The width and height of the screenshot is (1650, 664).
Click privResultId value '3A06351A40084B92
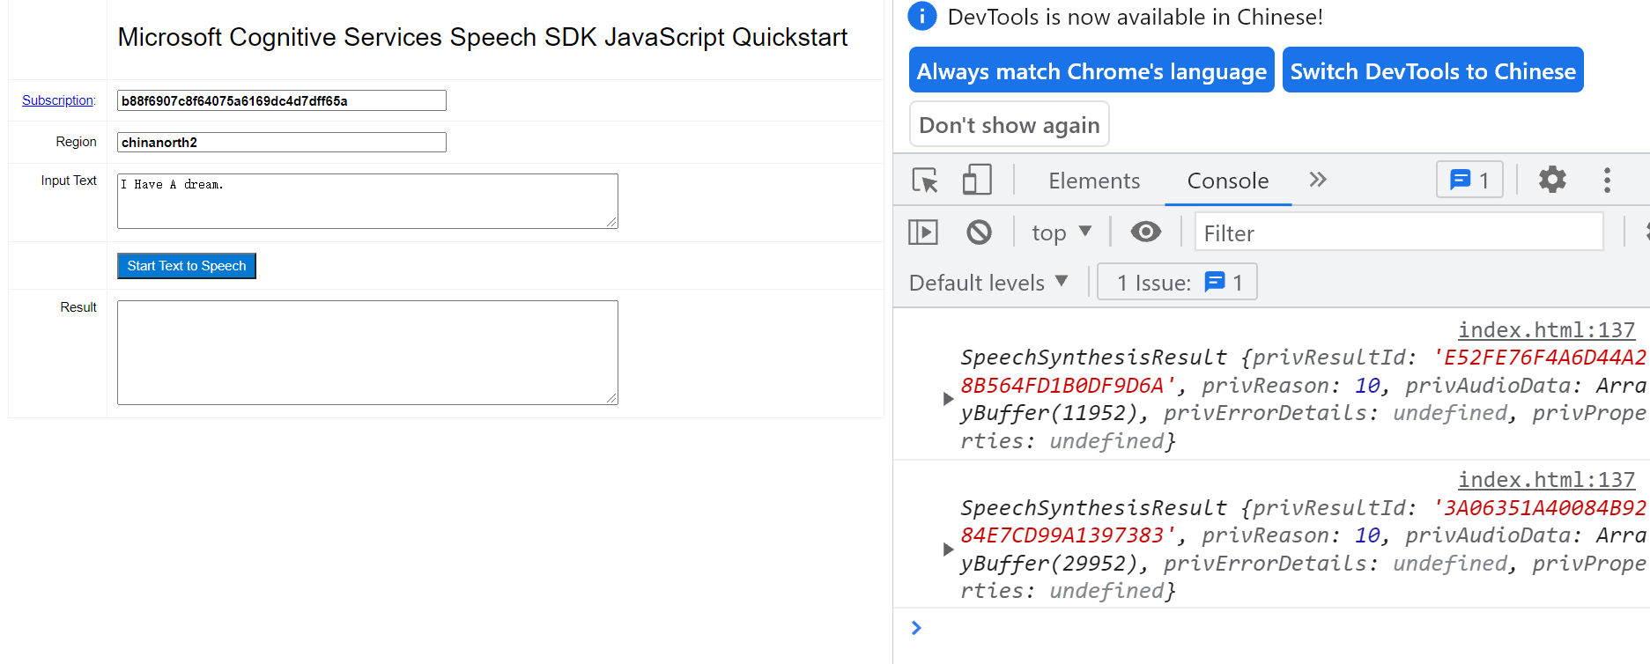pyautogui.click(x=1540, y=508)
